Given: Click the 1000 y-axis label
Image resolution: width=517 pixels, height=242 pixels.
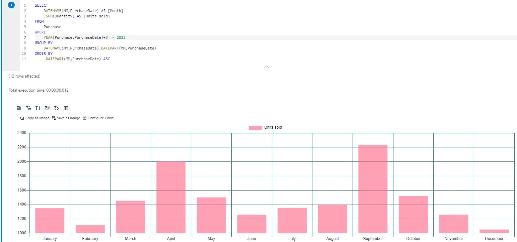Looking at the screenshot, I should point(21,233).
